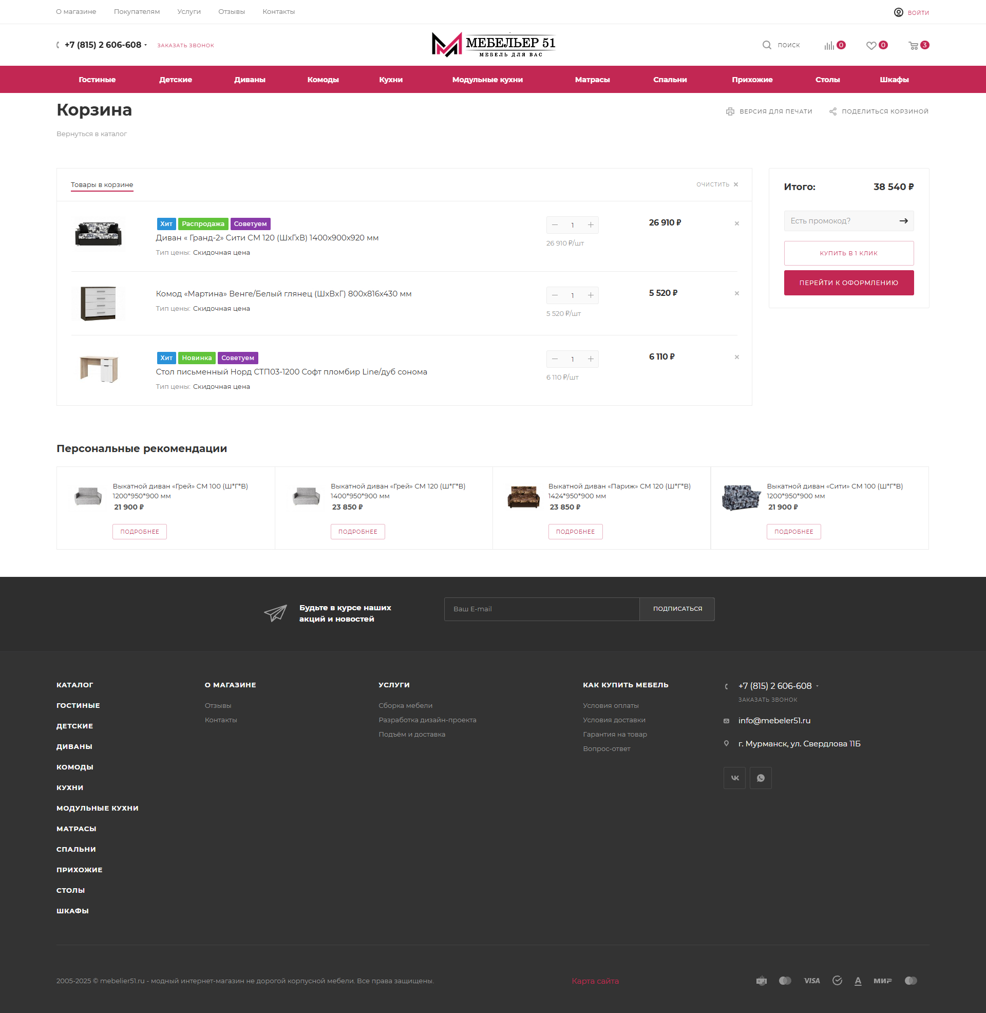Open Покупателям in top menu
This screenshot has height=1013, width=986.
click(137, 12)
